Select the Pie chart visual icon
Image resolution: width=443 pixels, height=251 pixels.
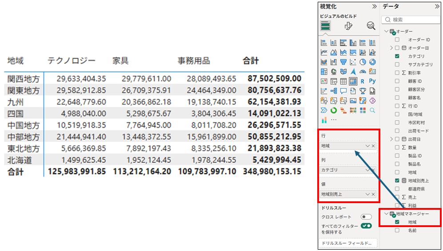[x=363, y=62]
